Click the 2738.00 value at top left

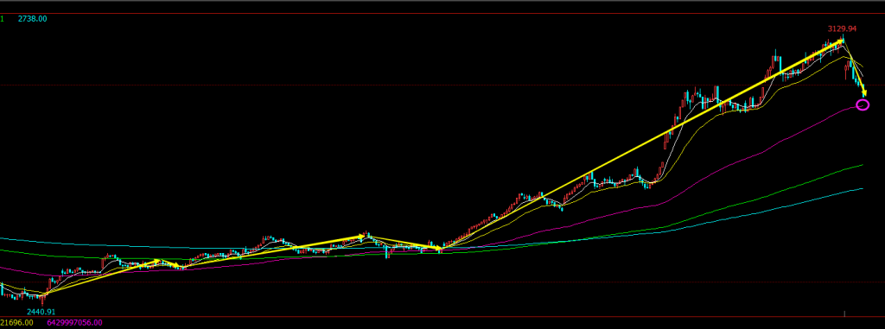[x=32, y=19]
